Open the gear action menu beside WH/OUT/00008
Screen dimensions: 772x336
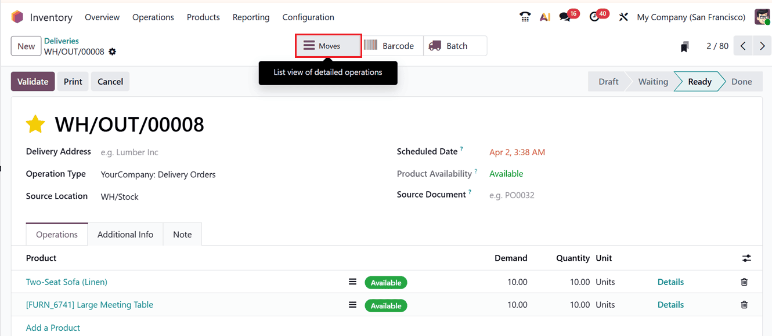tap(113, 52)
